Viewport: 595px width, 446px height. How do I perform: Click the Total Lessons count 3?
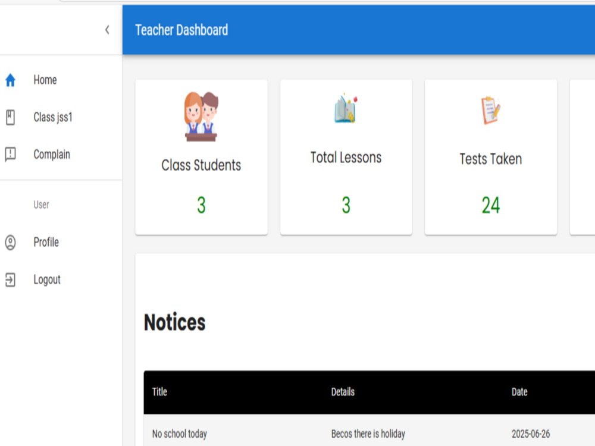tap(346, 205)
